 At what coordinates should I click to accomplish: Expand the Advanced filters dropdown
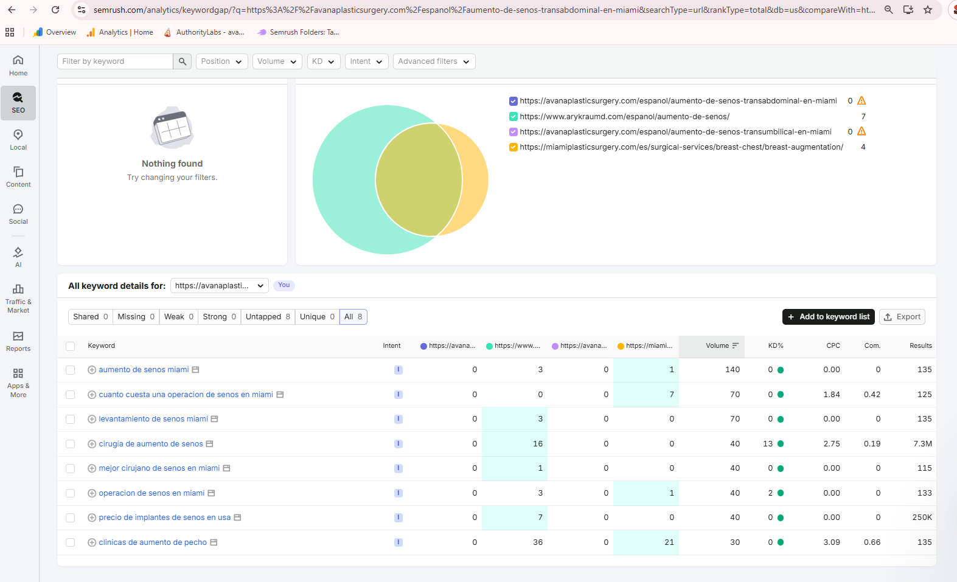[x=434, y=61]
